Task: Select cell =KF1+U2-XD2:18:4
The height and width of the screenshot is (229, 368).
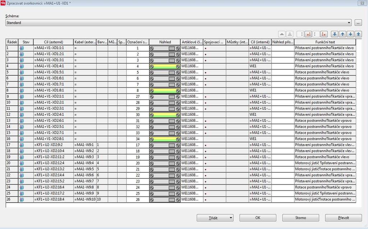Action: point(54,200)
